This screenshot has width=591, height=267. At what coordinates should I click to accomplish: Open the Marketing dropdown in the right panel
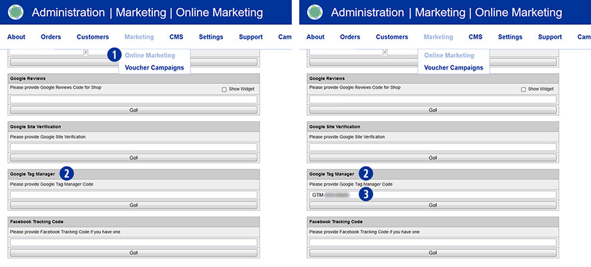tap(438, 37)
